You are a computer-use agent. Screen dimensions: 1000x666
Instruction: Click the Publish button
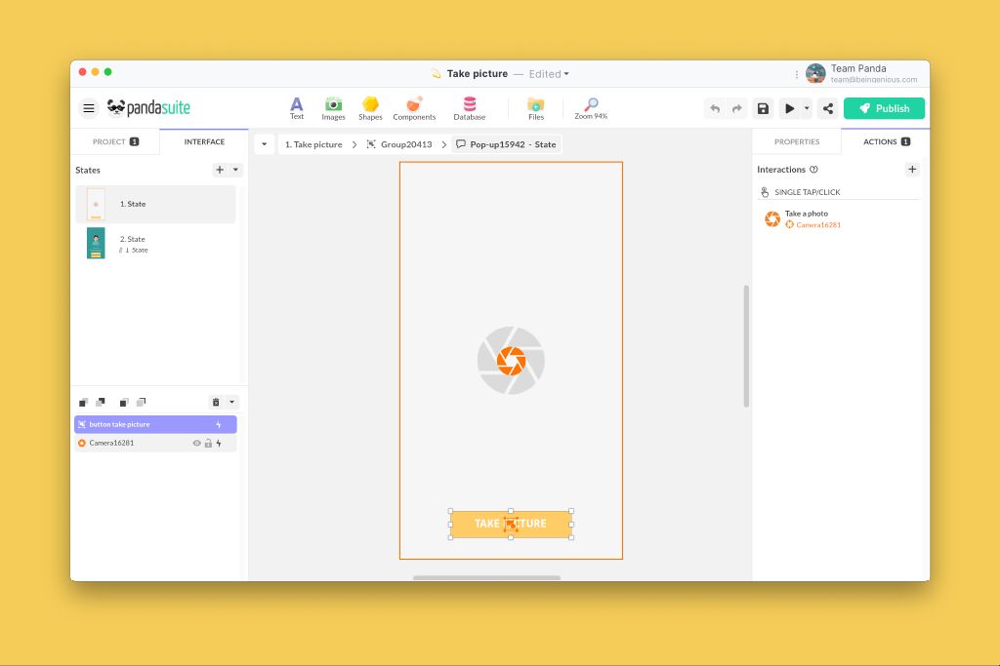pyautogui.click(x=884, y=108)
